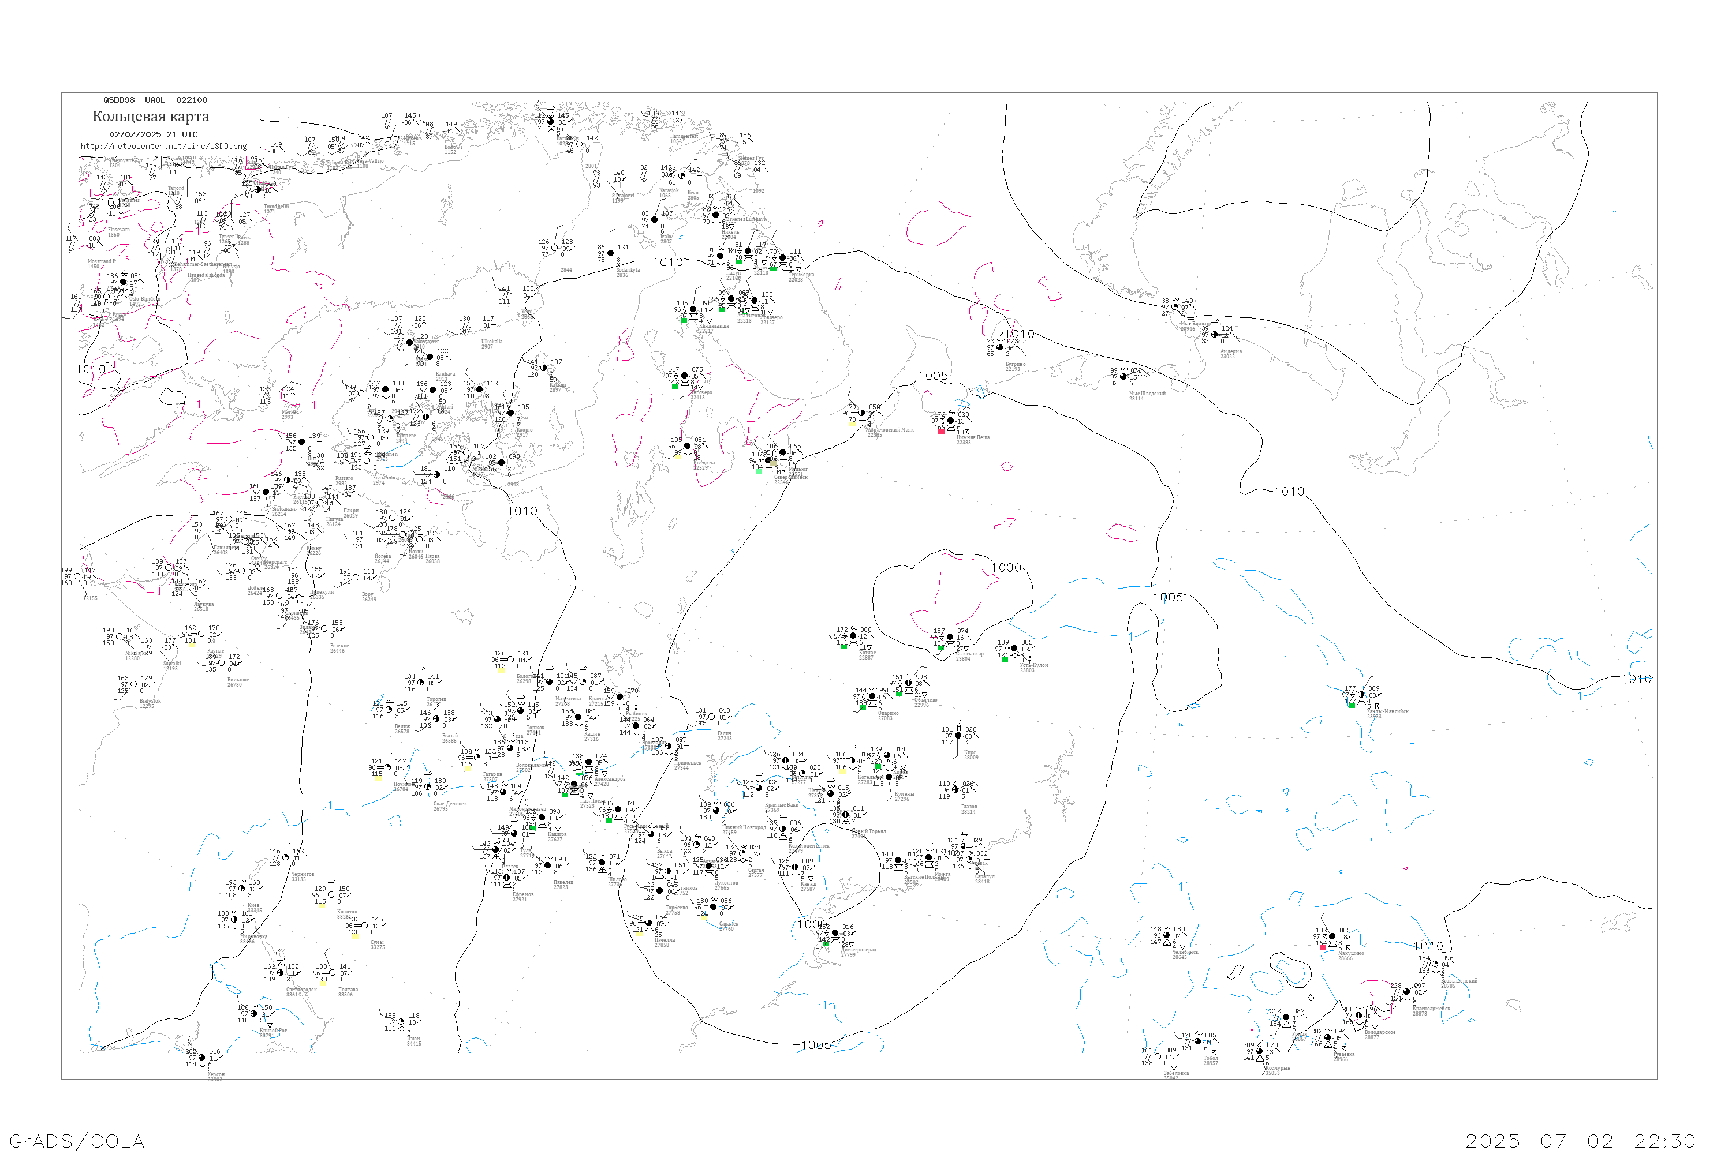Click the overcast sky circle at Сыктывкар station

click(x=950, y=636)
